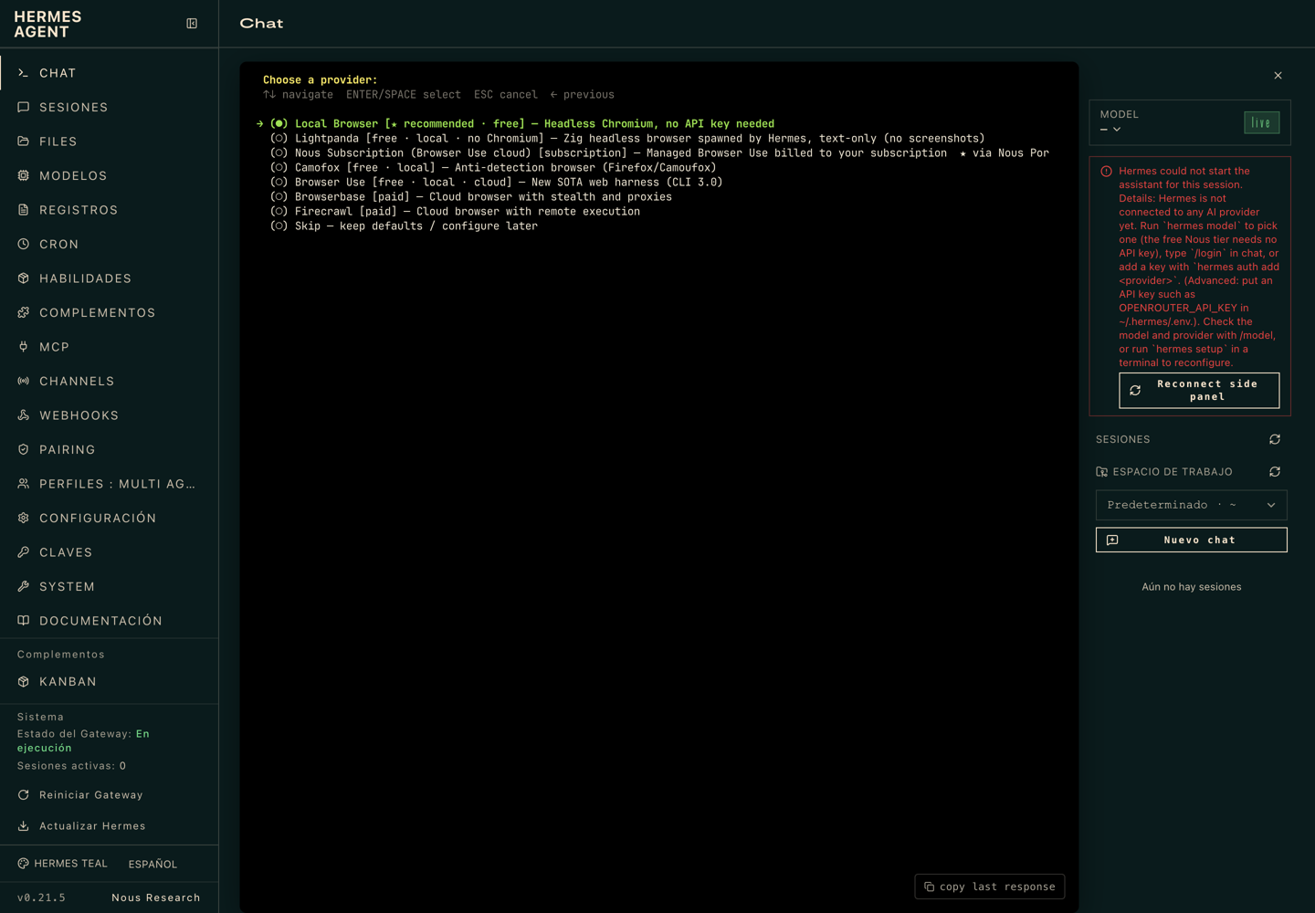Choose the Nous Subscription provider option
The height and width of the screenshot is (913, 1315).
point(659,153)
